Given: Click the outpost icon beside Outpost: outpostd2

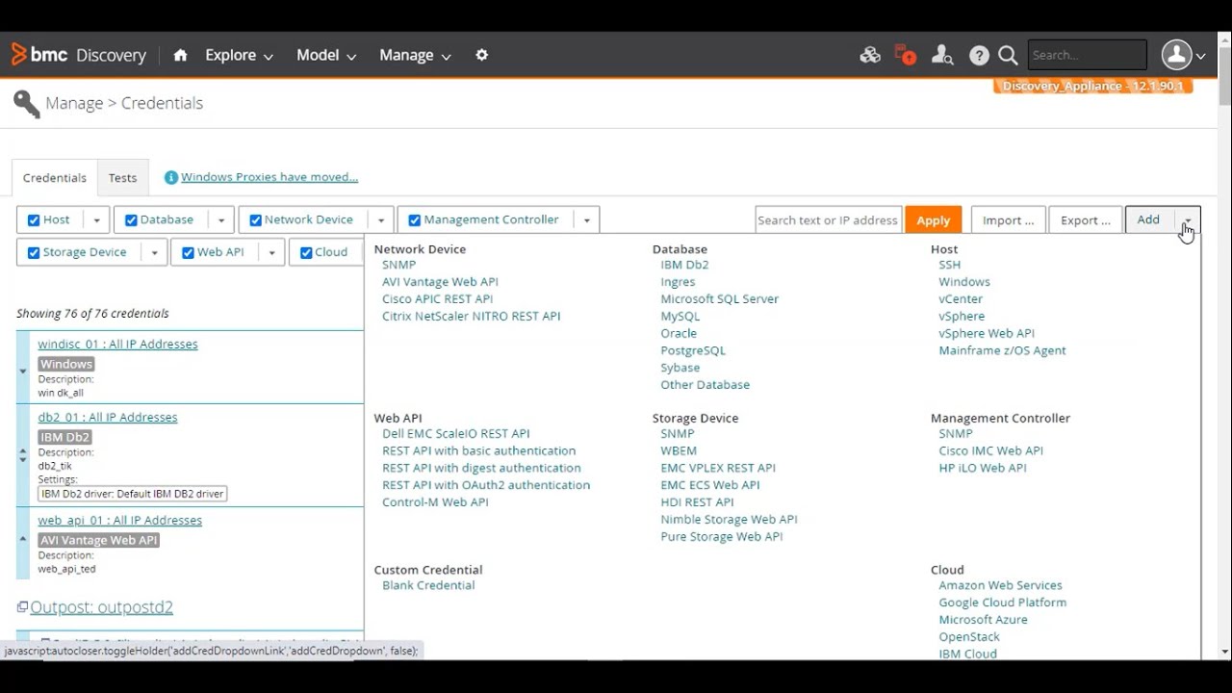Looking at the screenshot, I should [x=22, y=607].
